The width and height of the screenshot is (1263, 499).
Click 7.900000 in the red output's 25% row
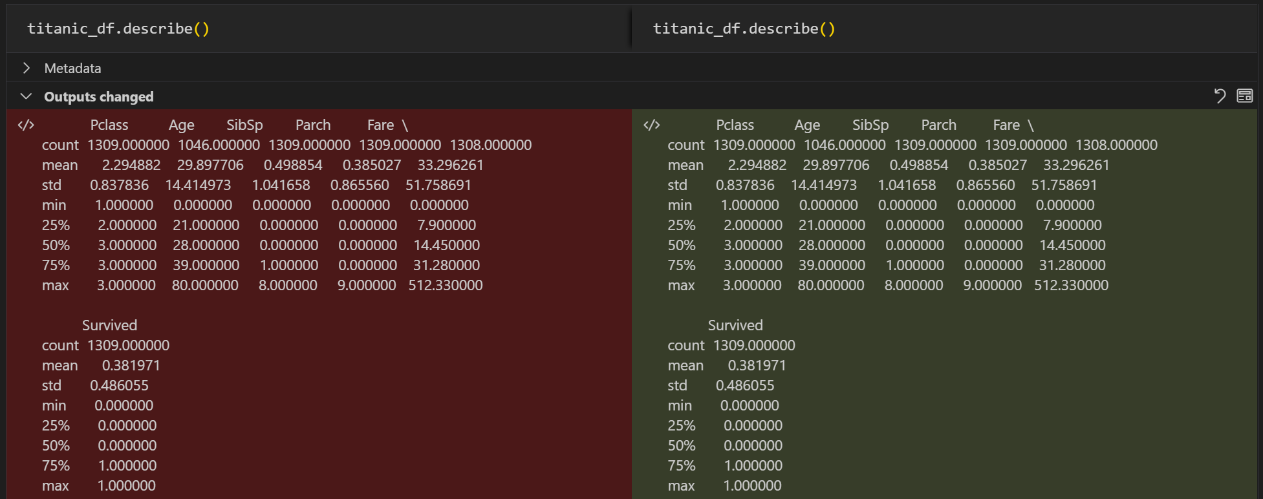(x=447, y=225)
